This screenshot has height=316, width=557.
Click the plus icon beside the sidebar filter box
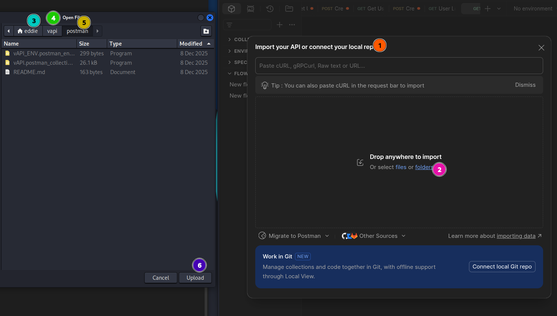pos(280,25)
